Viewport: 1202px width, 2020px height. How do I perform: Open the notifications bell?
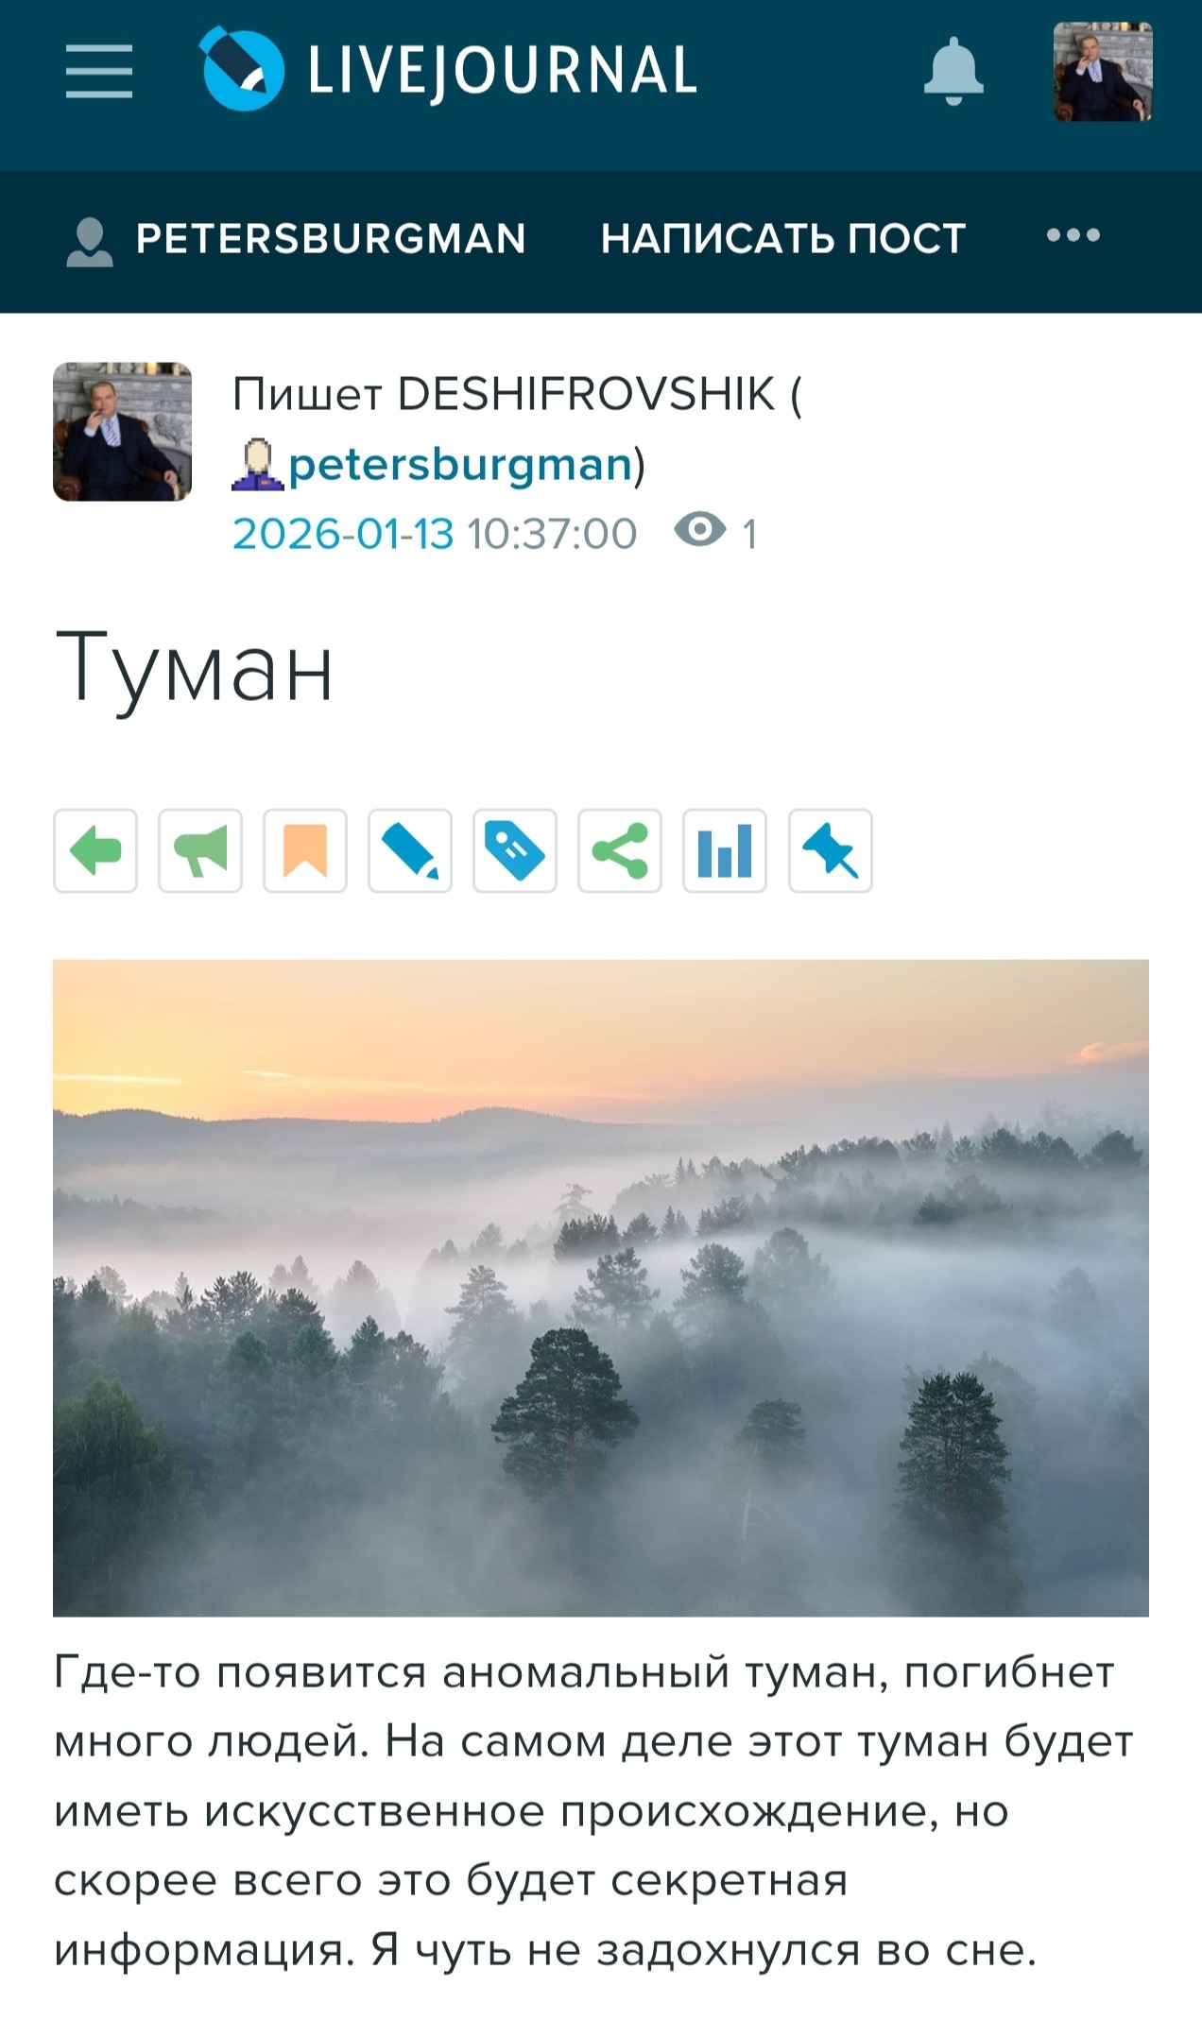click(953, 71)
